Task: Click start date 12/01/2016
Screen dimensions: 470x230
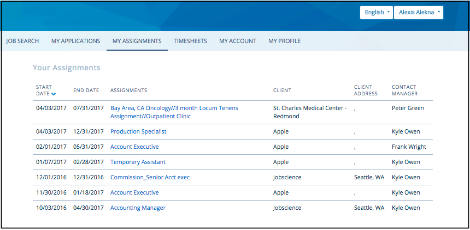Action: pyautogui.click(x=51, y=177)
